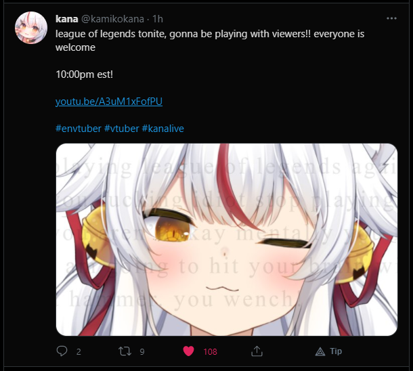The image size is (413, 371).
Task: Click the reply count 2
Action: tap(79, 351)
